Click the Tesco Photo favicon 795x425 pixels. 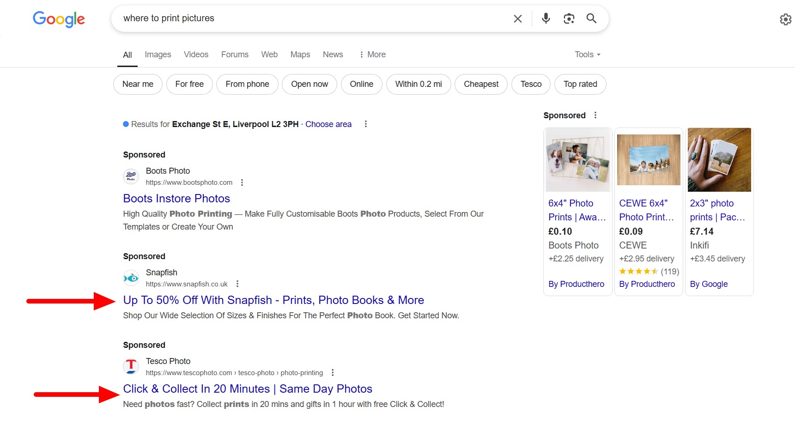(131, 366)
